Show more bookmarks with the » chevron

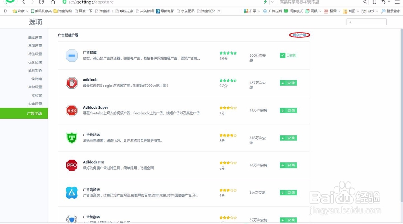pos(219,11)
